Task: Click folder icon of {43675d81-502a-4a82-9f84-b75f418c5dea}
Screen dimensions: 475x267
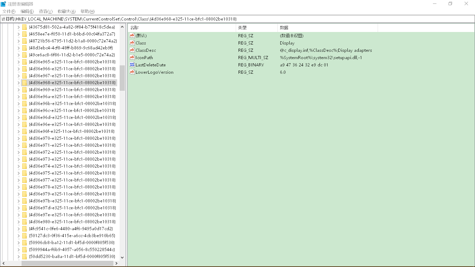Action: click(24, 27)
